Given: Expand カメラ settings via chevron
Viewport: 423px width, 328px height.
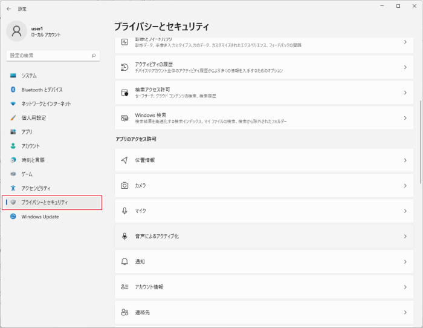Looking at the screenshot, I should click(405, 186).
